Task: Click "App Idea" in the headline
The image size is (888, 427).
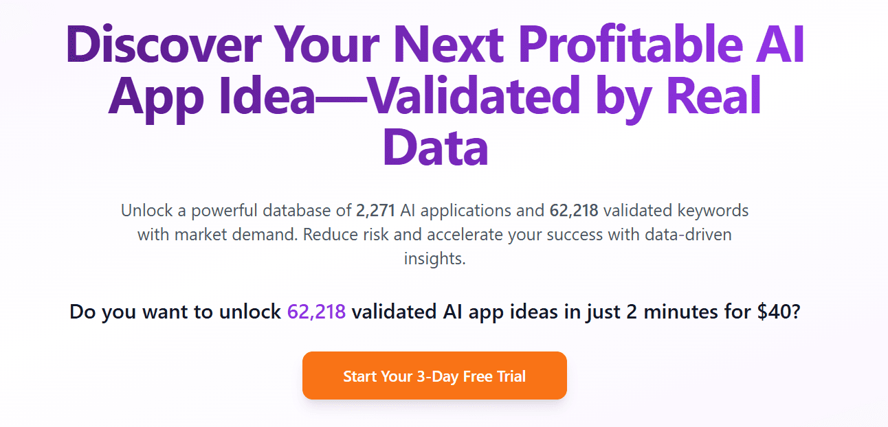Action: click(x=211, y=97)
